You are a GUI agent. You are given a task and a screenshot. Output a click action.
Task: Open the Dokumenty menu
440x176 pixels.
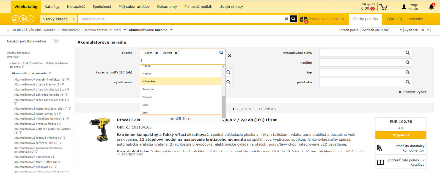167,7
